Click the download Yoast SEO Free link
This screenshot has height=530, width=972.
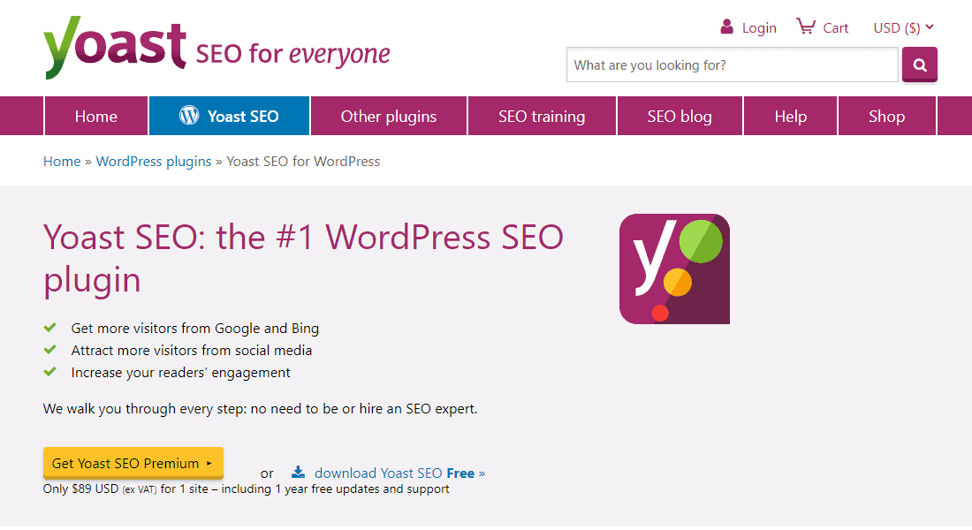click(399, 473)
